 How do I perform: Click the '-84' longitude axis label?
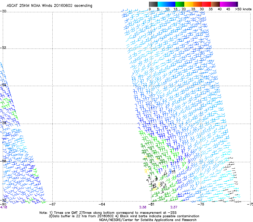(x=102, y=205)
